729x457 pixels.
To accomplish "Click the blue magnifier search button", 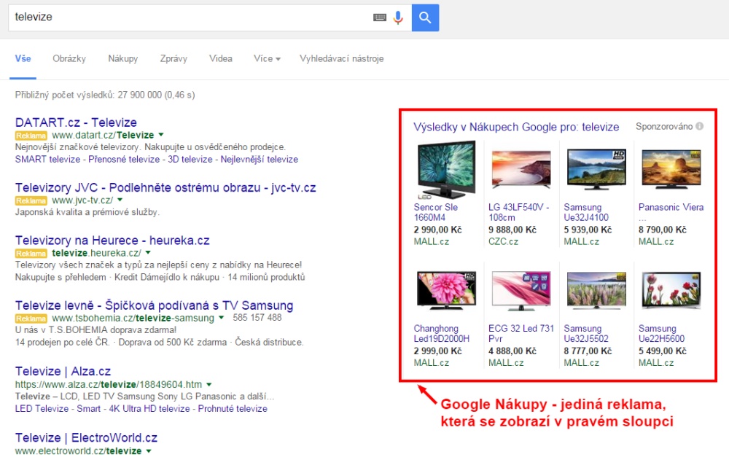I will 425,17.
